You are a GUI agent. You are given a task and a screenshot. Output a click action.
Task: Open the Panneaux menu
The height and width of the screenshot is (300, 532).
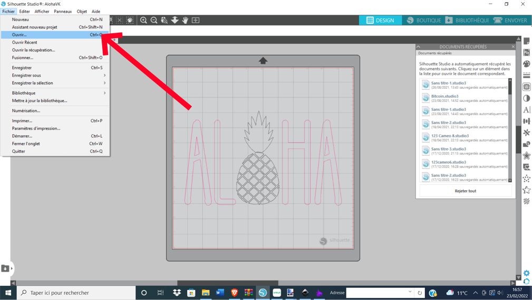pos(63,11)
